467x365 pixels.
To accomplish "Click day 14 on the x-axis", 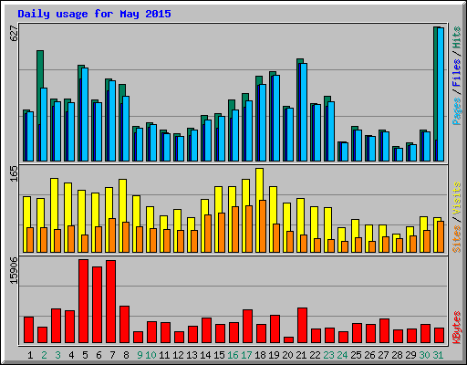I will tap(205, 355).
